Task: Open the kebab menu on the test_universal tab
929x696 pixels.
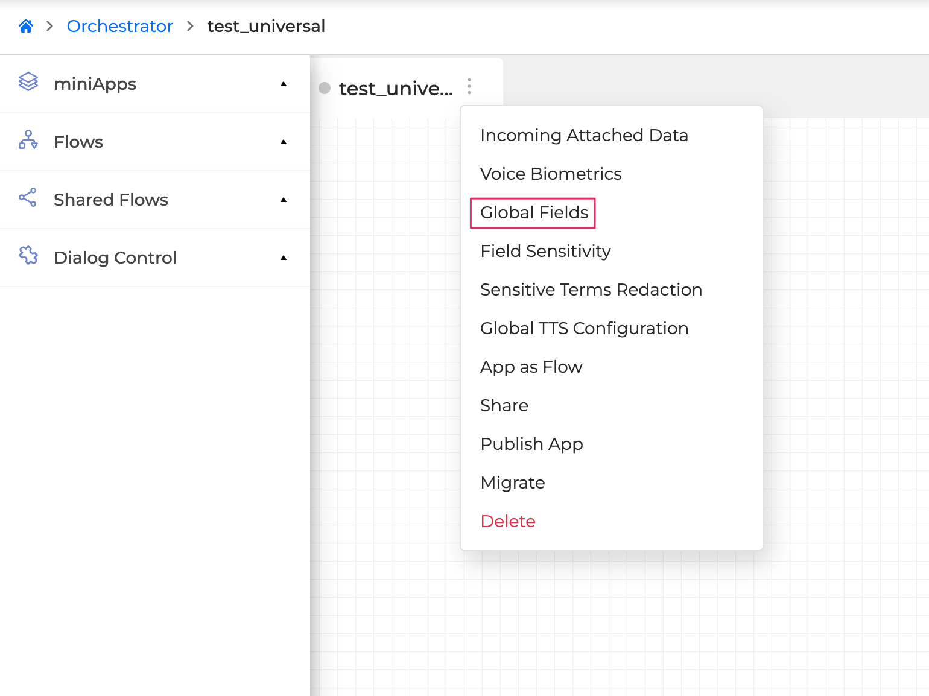Action: 469,87
